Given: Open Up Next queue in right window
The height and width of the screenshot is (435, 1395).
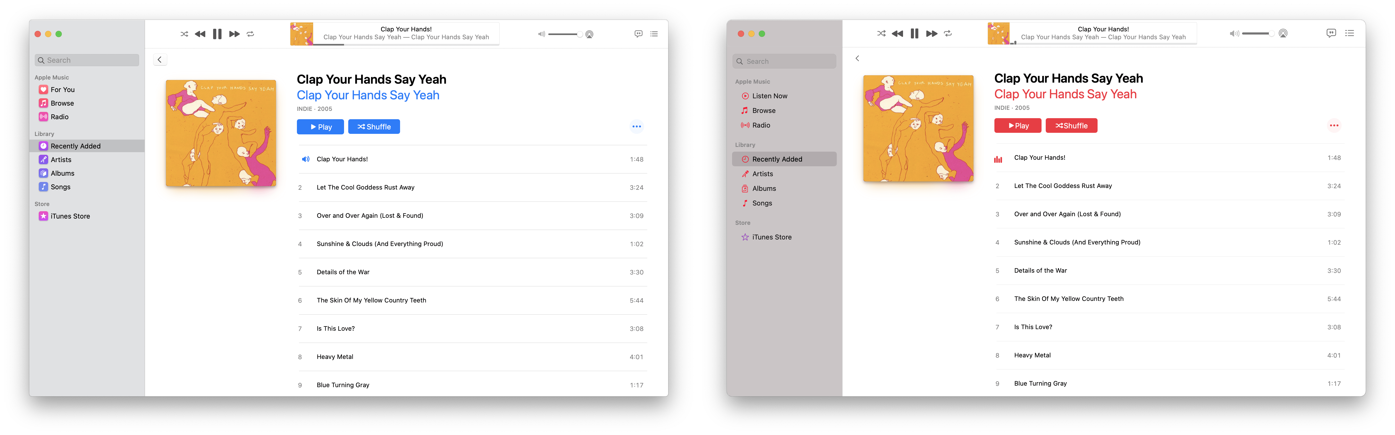Looking at the screenshot, I should point(1349,33).
